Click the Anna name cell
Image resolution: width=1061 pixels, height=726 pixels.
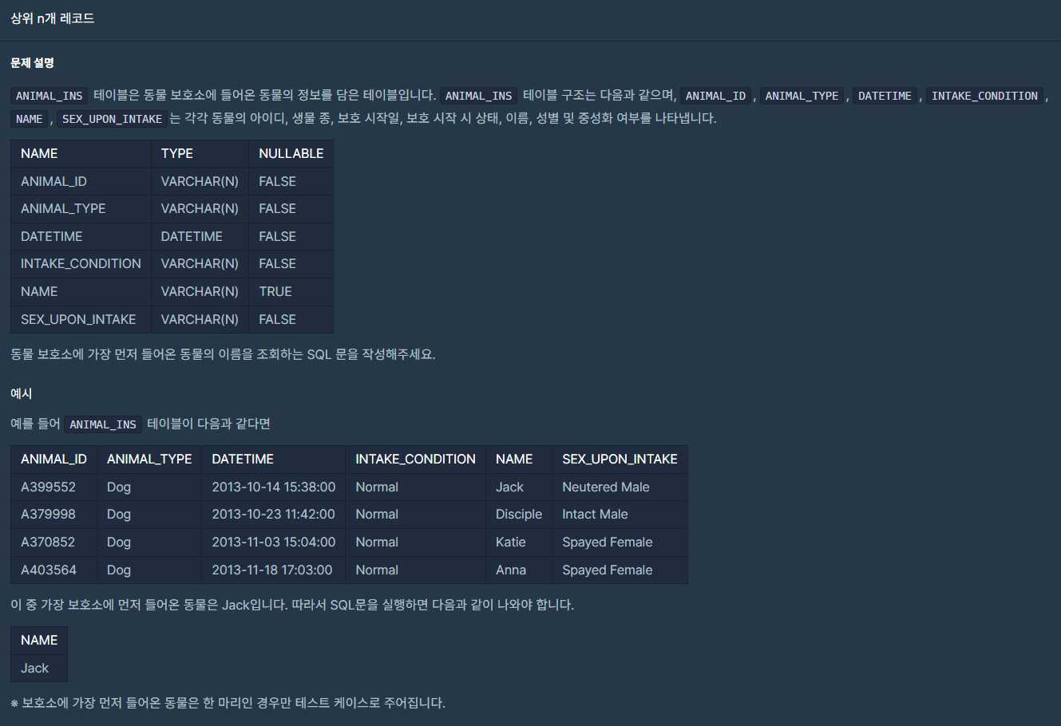tap(511, 570)
